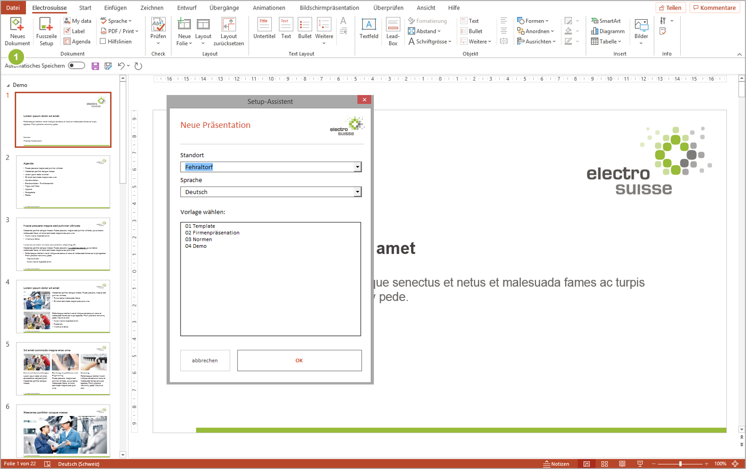Click the Teilen button

click(671, 7)
